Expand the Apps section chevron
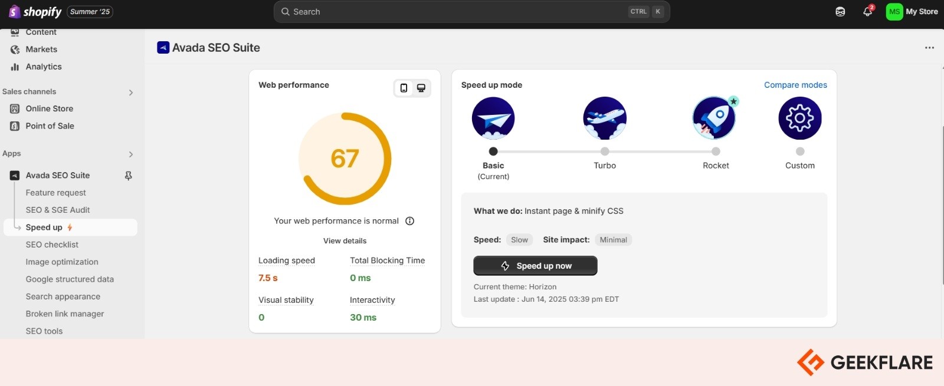This screenshot has width=944, height=386. 131,154
